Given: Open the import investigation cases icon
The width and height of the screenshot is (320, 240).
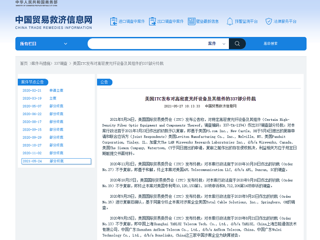Looking at the screenshot, I should point(113,22).
